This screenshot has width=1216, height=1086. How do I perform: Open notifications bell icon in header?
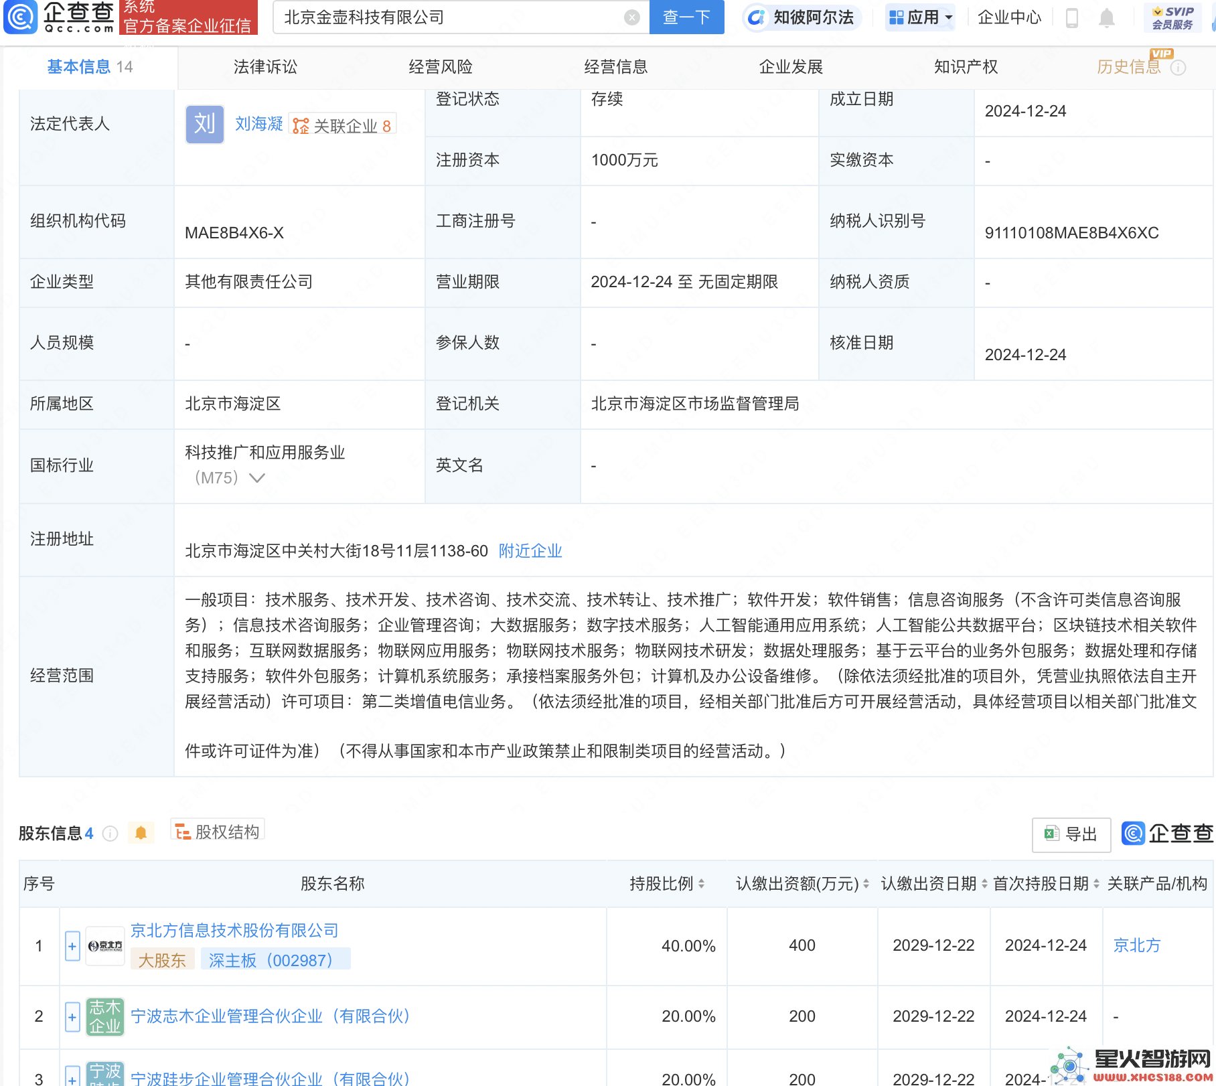coord(1107,17)
